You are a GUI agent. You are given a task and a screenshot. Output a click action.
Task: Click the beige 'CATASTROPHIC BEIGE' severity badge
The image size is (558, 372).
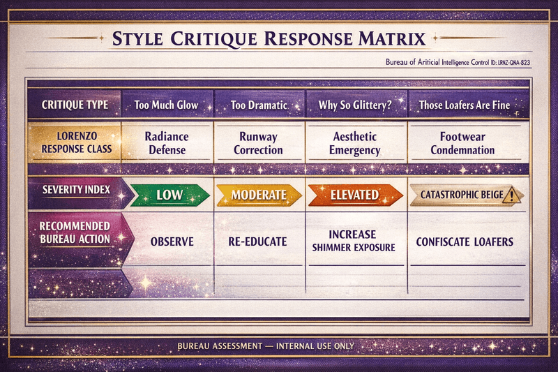pos(467,195)
